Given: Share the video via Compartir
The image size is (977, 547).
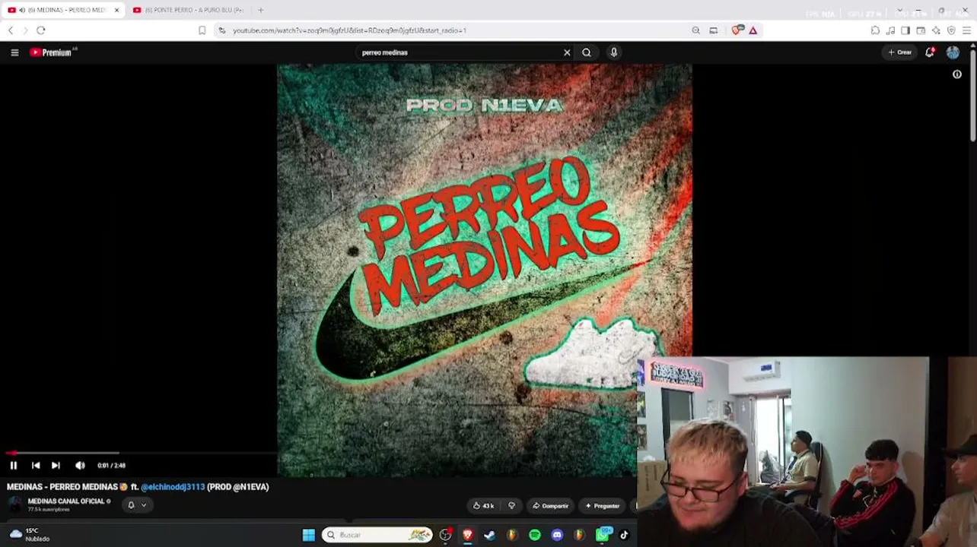Looking at the screenshot, I should 550,506.
